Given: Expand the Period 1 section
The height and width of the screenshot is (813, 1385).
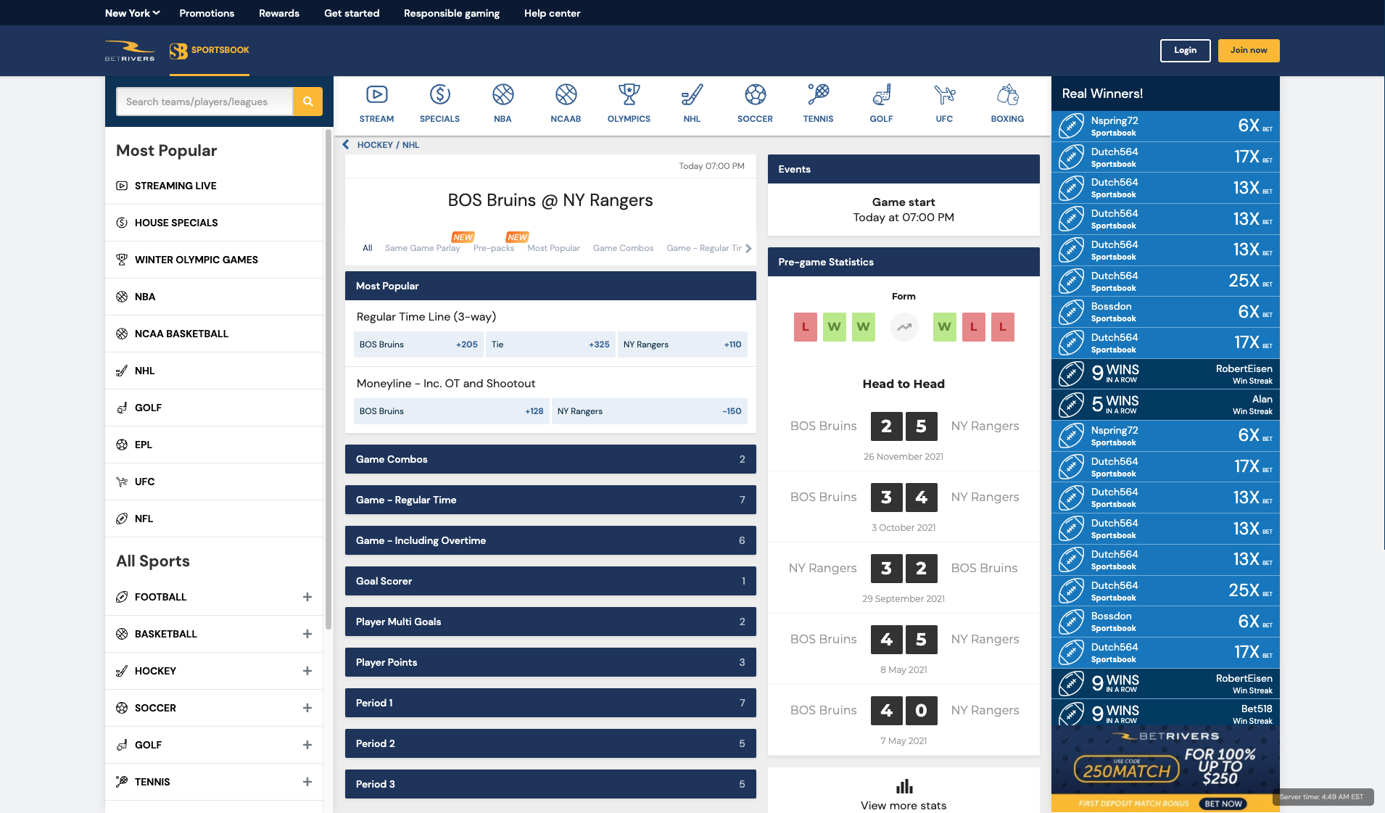Looking at the screenshot, I should pos(550,703).
